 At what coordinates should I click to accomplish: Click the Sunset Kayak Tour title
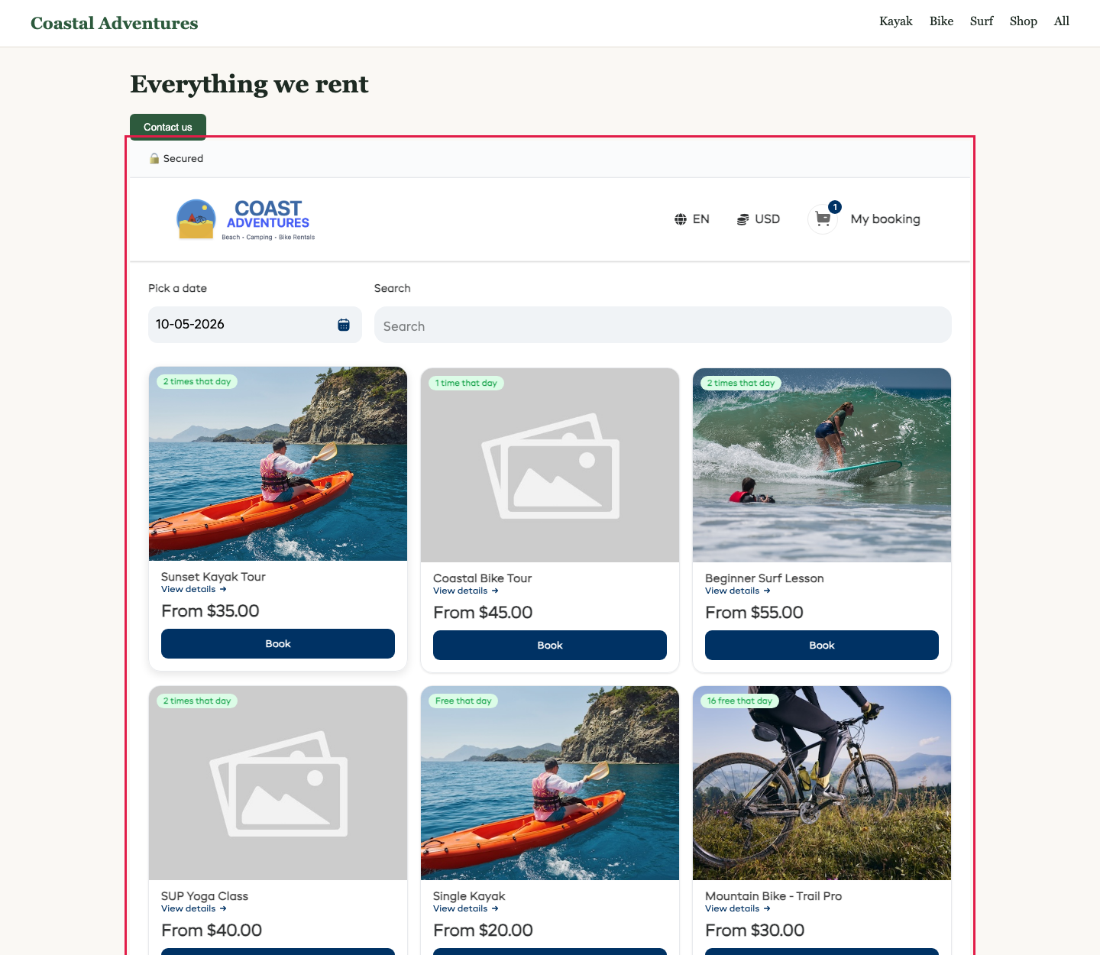(213, 577)
